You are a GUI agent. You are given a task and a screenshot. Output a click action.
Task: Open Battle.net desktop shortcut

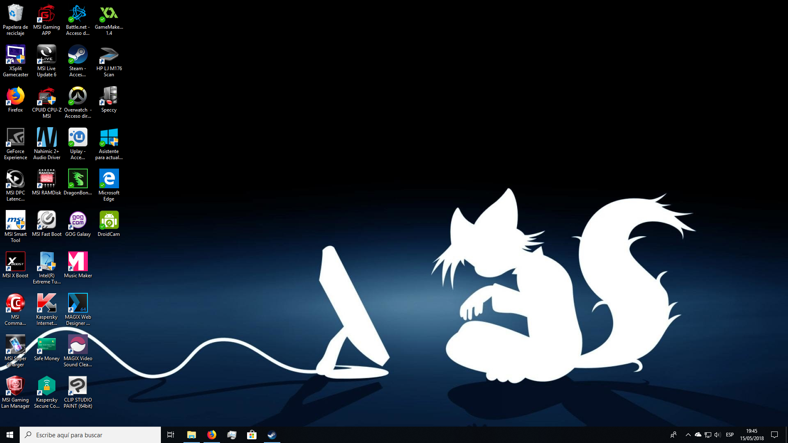78,20
